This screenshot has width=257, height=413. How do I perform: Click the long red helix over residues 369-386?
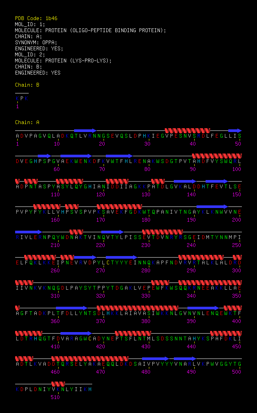coord(138,308)
